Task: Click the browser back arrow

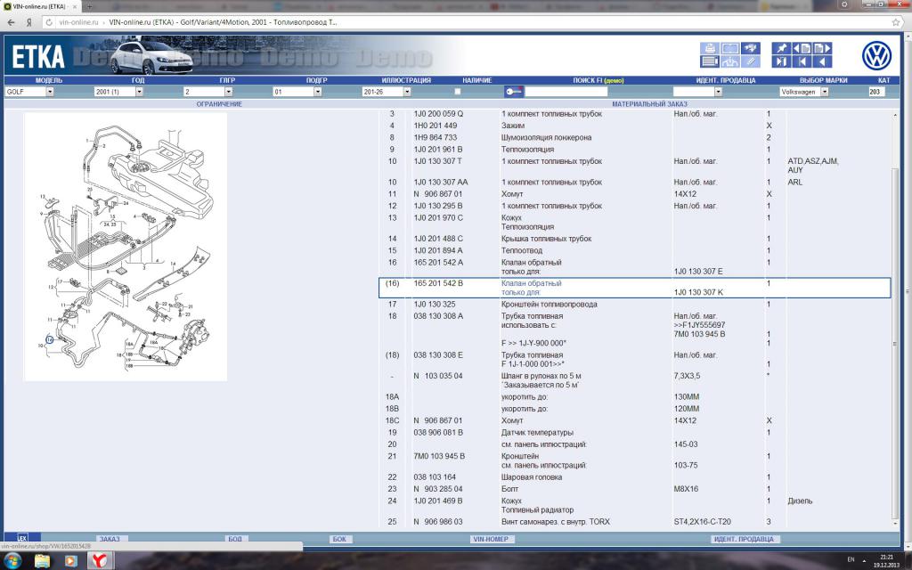Action: click(11, 22)
